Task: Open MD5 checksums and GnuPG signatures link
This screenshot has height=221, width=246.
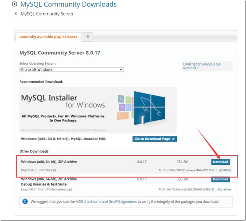Action: point(106,202)
